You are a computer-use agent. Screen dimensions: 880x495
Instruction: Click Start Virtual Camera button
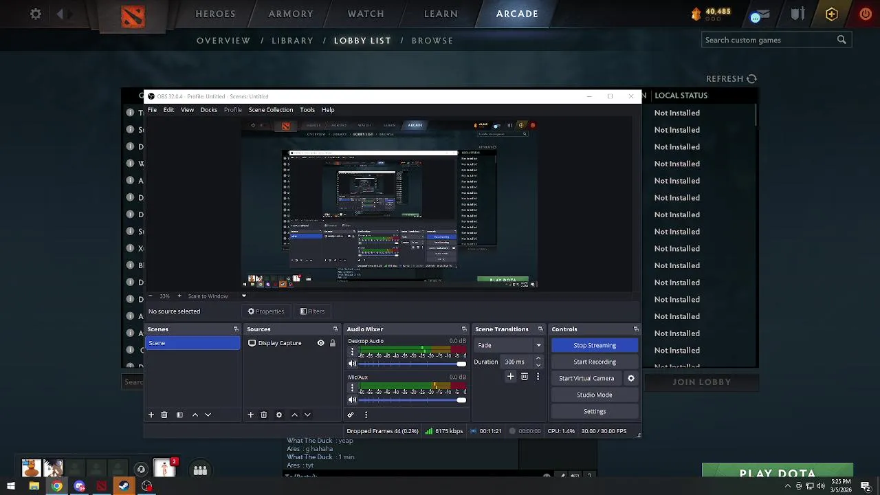click(x=586, y=378)
